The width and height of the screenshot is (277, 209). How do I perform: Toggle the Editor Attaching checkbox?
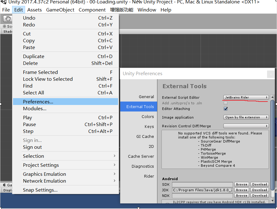pyautogui.click(x=226, y=109)
